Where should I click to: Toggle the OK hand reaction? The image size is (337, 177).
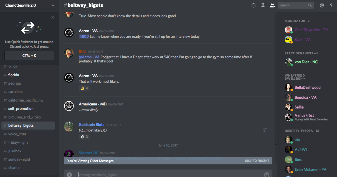point(84,88)
